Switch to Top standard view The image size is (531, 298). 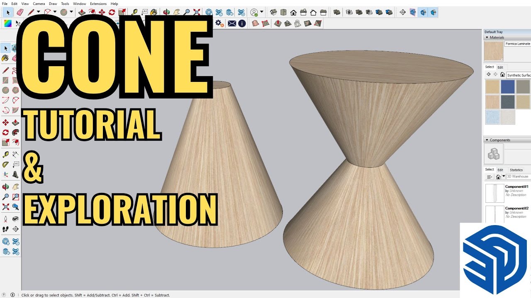[283, 12]
